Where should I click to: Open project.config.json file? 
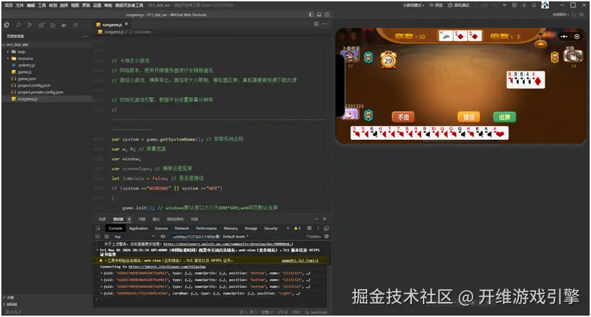(33, 86)
